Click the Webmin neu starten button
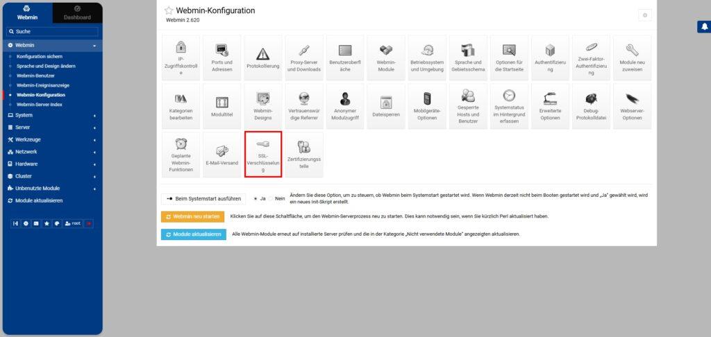This screenshot has width=711, height=337. tap(193, 216)
